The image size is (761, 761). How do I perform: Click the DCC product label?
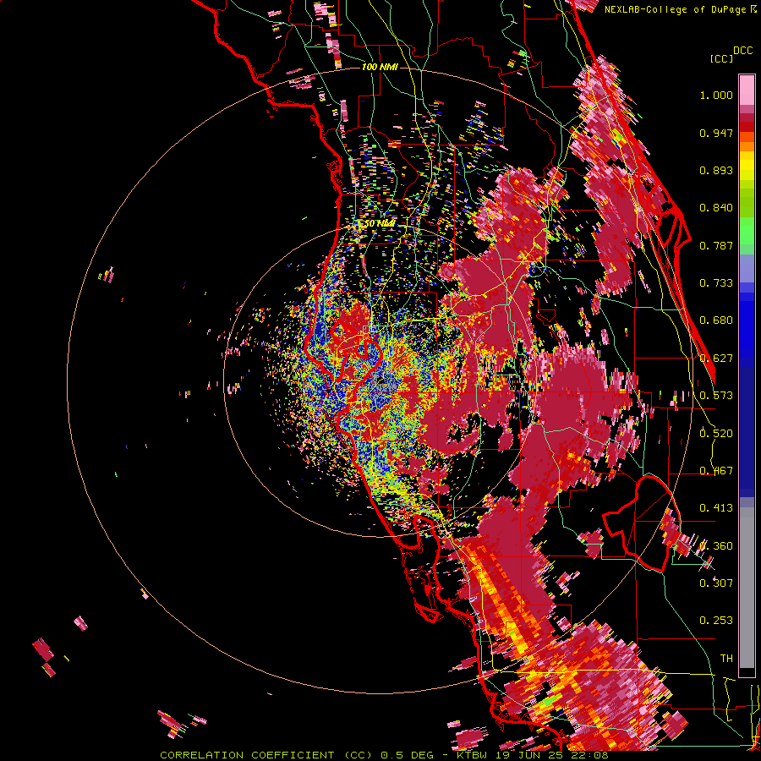(x=742, y=51)
